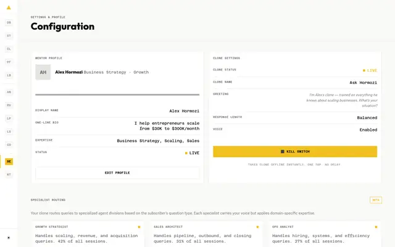
Task: Open the DB sidebar item
Action: tap(9, 22)
